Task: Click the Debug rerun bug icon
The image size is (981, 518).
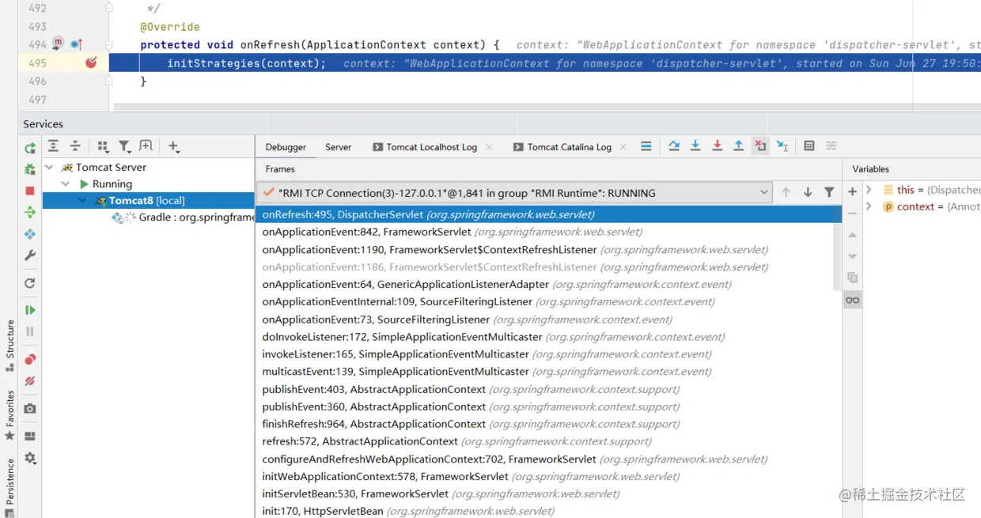Action: [x=30, y=169]
